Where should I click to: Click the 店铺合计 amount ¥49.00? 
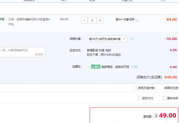[x=171, y=77]
